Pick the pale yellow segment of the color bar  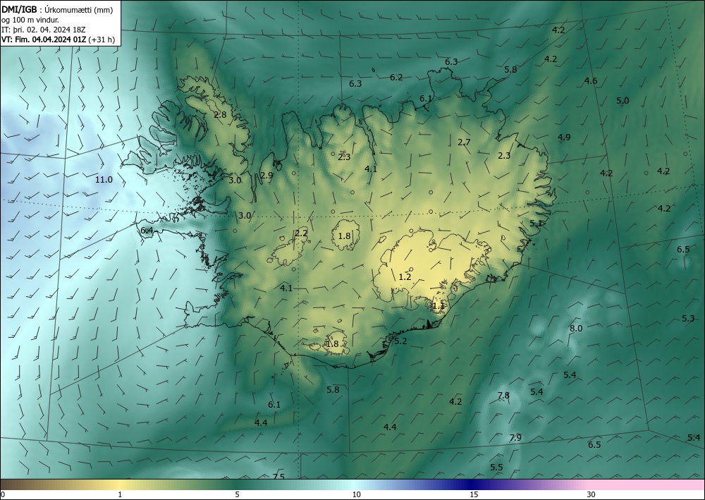pyautogui.click(x=119, y=484)
